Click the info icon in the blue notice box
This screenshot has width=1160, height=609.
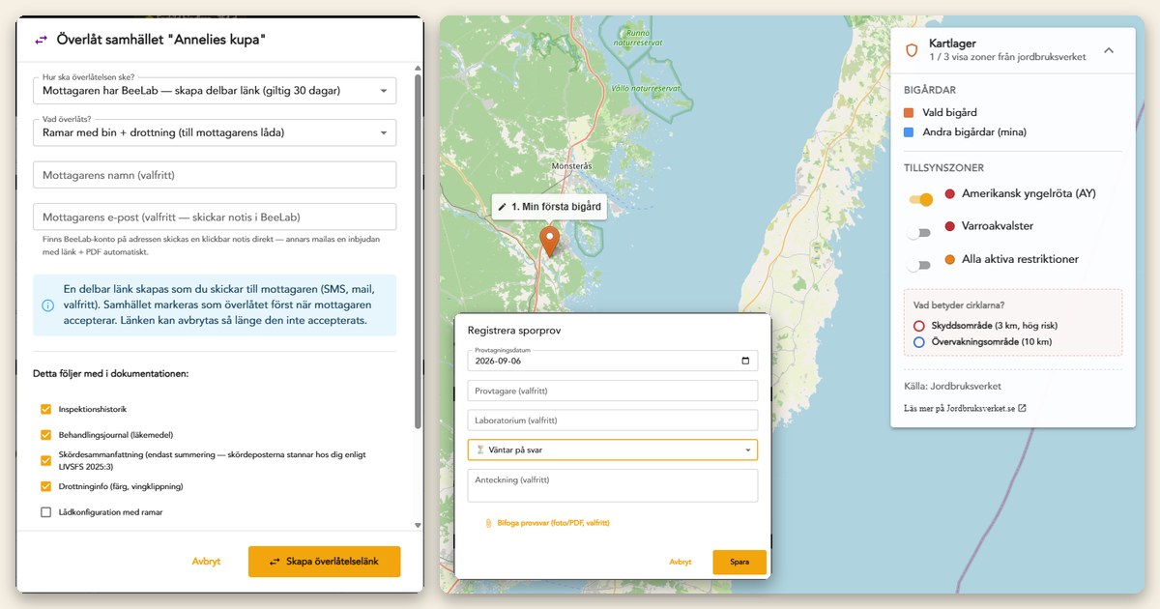47,304
